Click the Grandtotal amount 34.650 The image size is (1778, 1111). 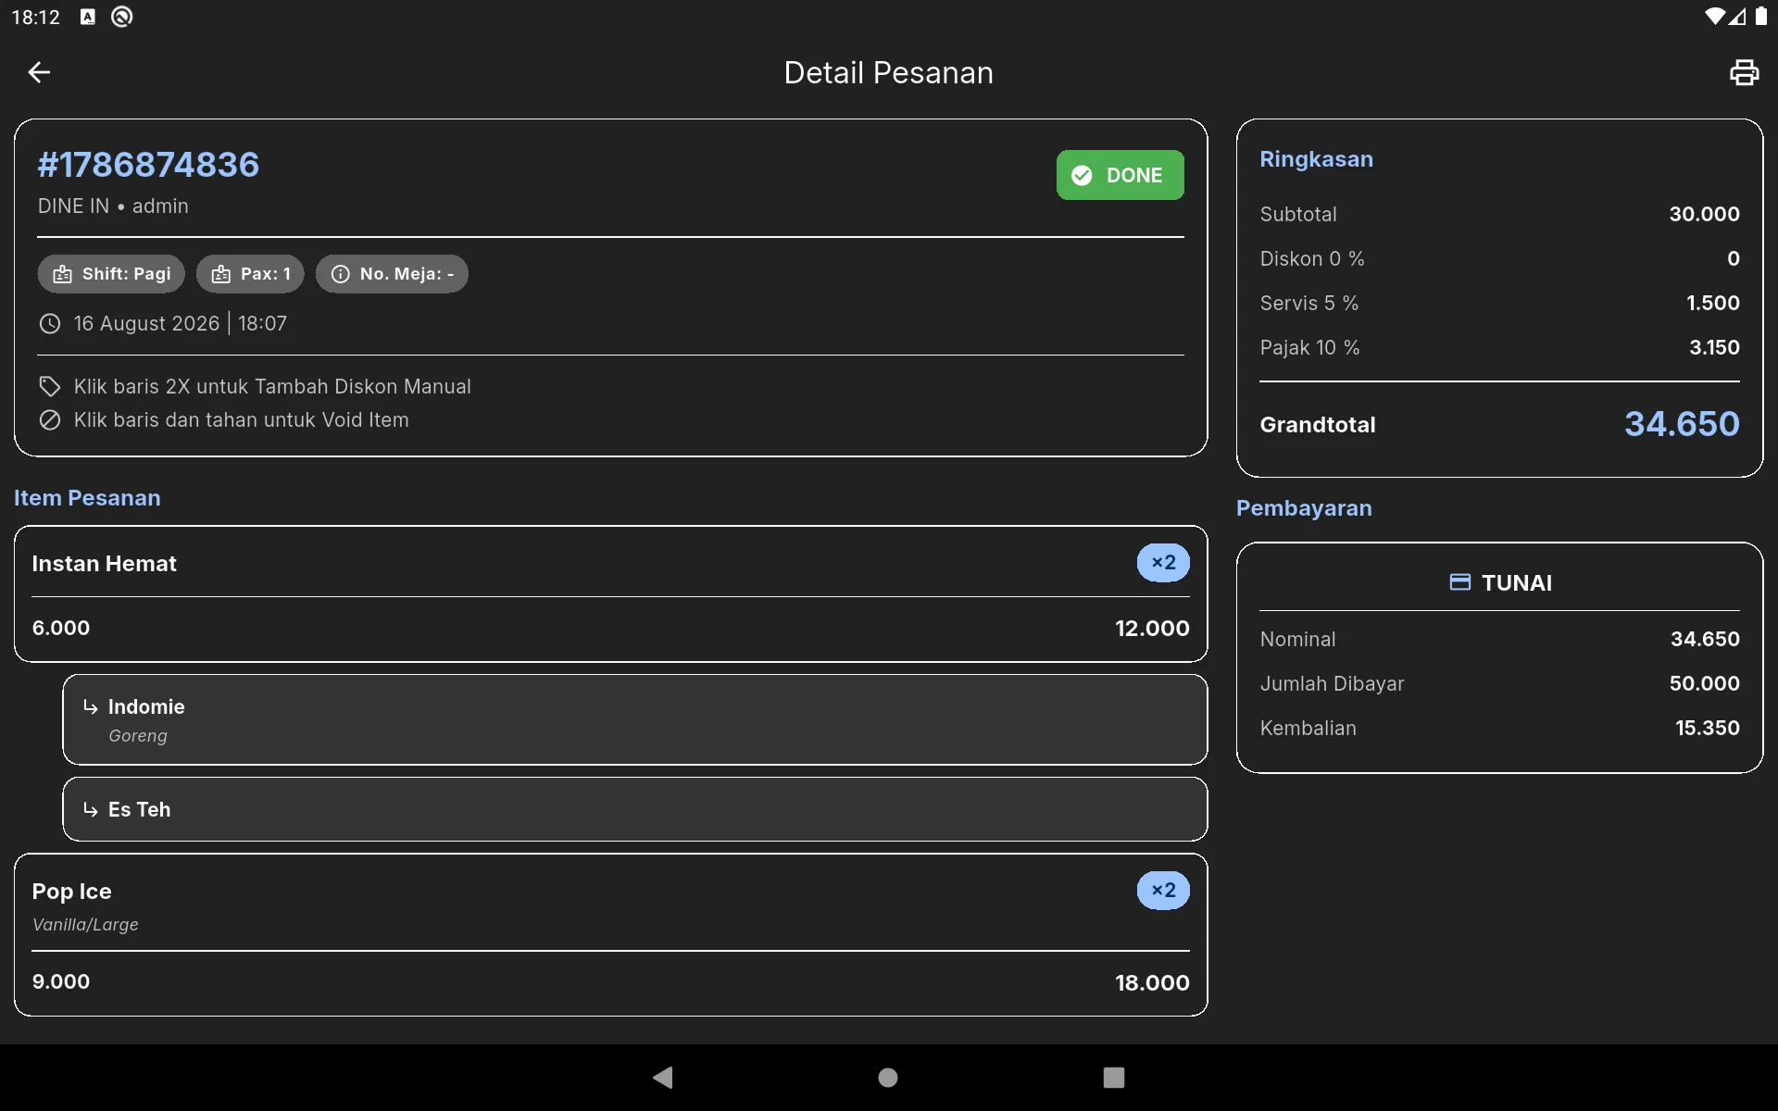coord(1682,424)
